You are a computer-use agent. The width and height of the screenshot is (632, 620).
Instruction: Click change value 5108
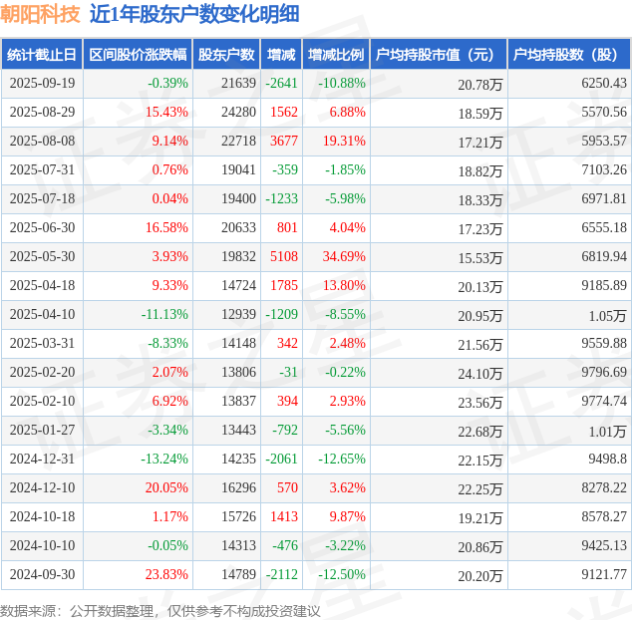click(x=284, y=256)
